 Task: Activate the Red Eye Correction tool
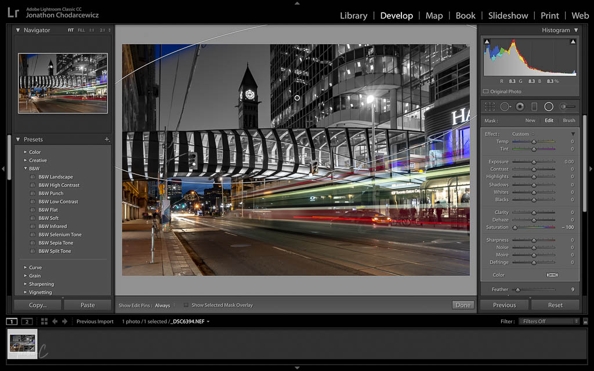[x=520, y=107]
